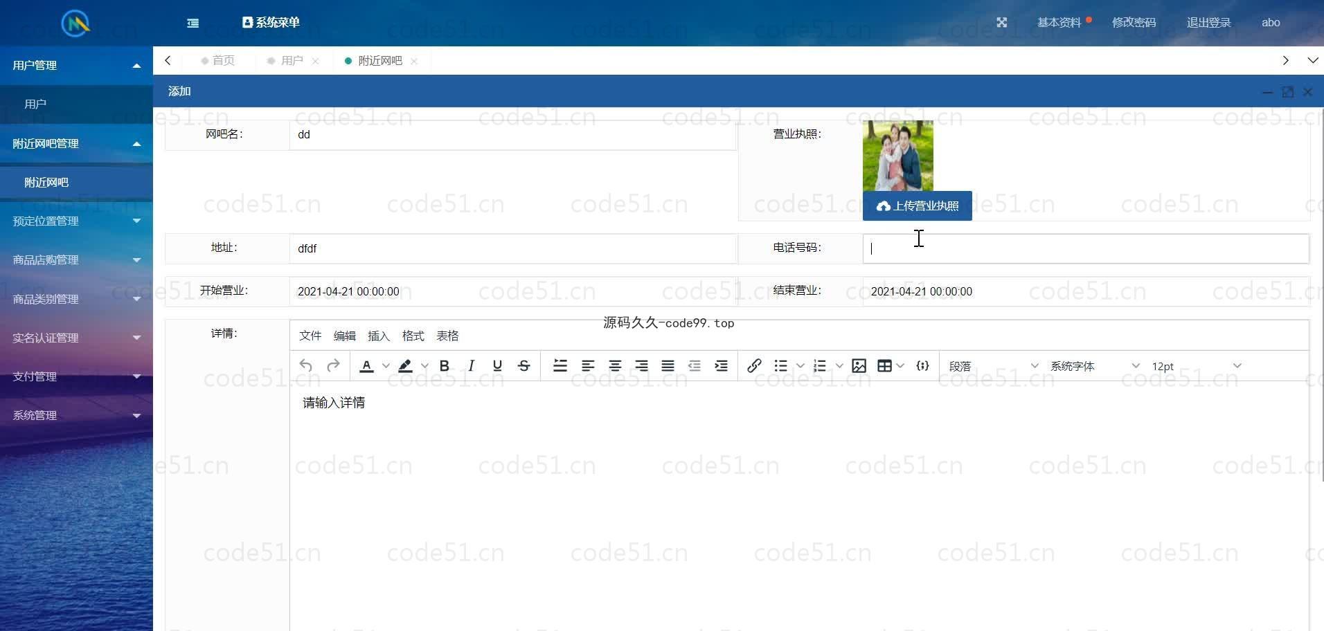The height and width of the screenshot is (631, 1324).
Task: Click 上传营业执照 upload button
Action: point(918,205)
